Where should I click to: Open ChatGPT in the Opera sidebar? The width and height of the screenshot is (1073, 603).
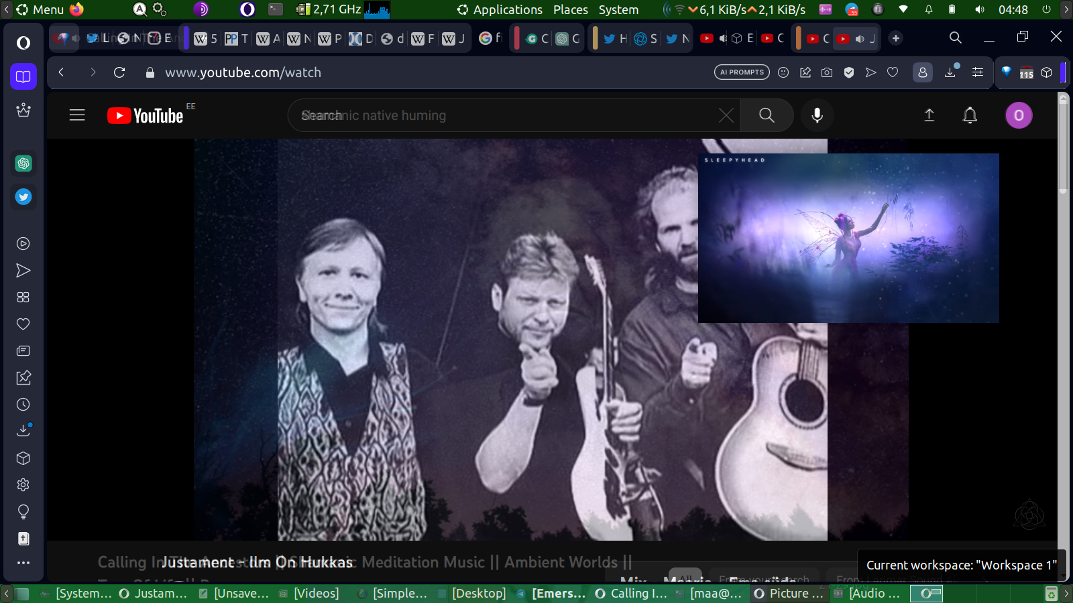click(x=23, y=163)
